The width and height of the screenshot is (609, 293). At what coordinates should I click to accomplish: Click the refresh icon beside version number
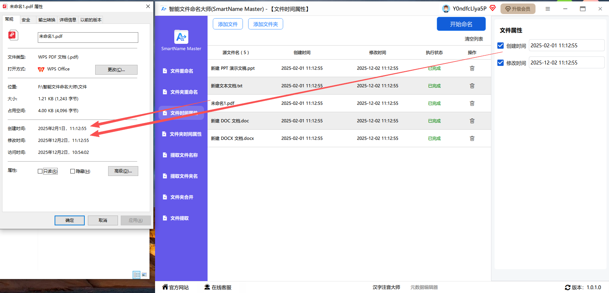(567, 287)
